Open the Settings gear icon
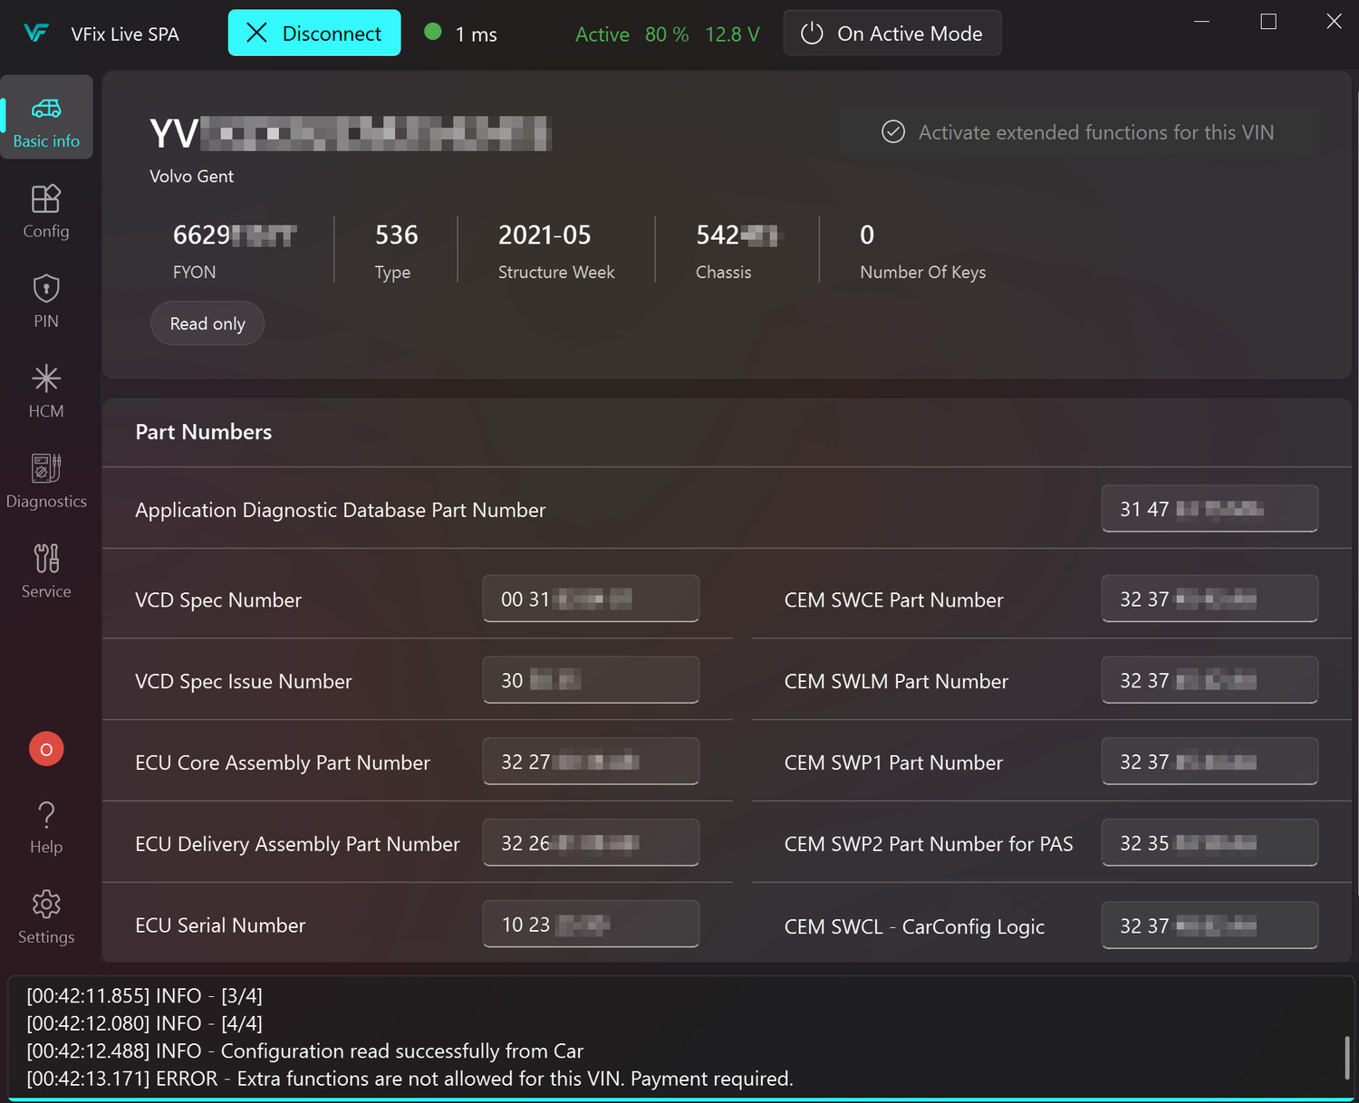Image resolution: width=1359 pixels, height=1103 pixels. tap(46, 904)
